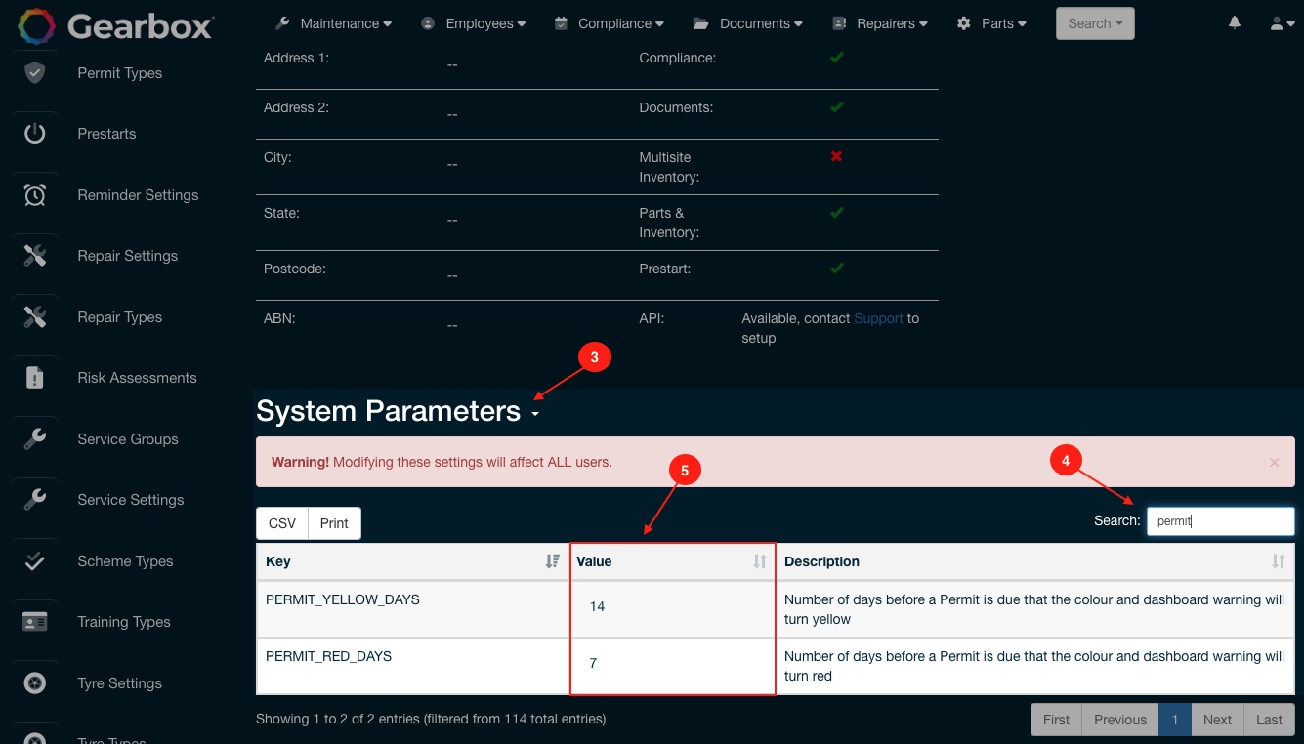1304x744 pixels.
Task: Collapse the System Parameters section caret
Action: (x=534, y=414)
